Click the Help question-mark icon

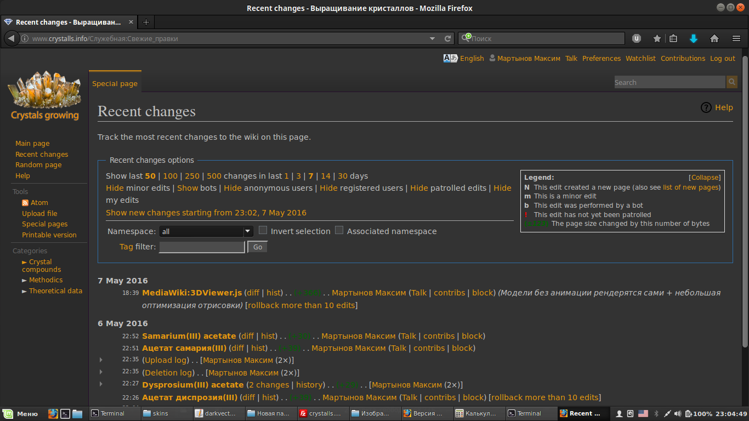pyautogui.click(x=706, y=107)
